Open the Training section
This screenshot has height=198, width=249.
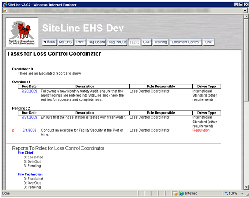[161, 42]
